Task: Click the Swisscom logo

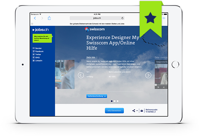Action: (95, 29)
